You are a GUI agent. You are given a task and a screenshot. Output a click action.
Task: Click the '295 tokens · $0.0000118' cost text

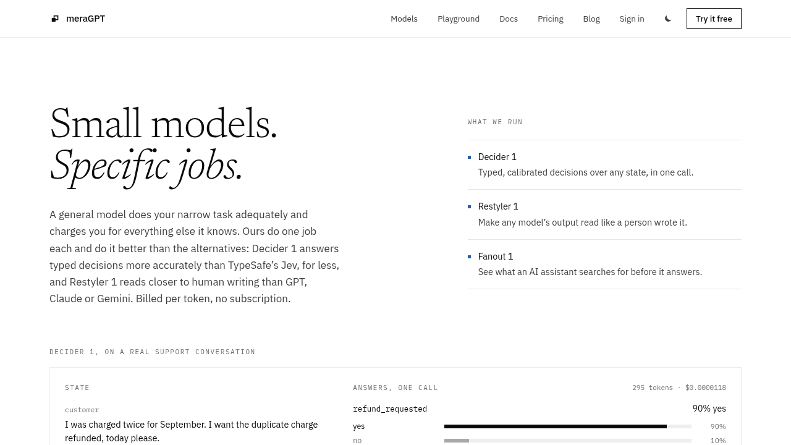tap(679, 388)
